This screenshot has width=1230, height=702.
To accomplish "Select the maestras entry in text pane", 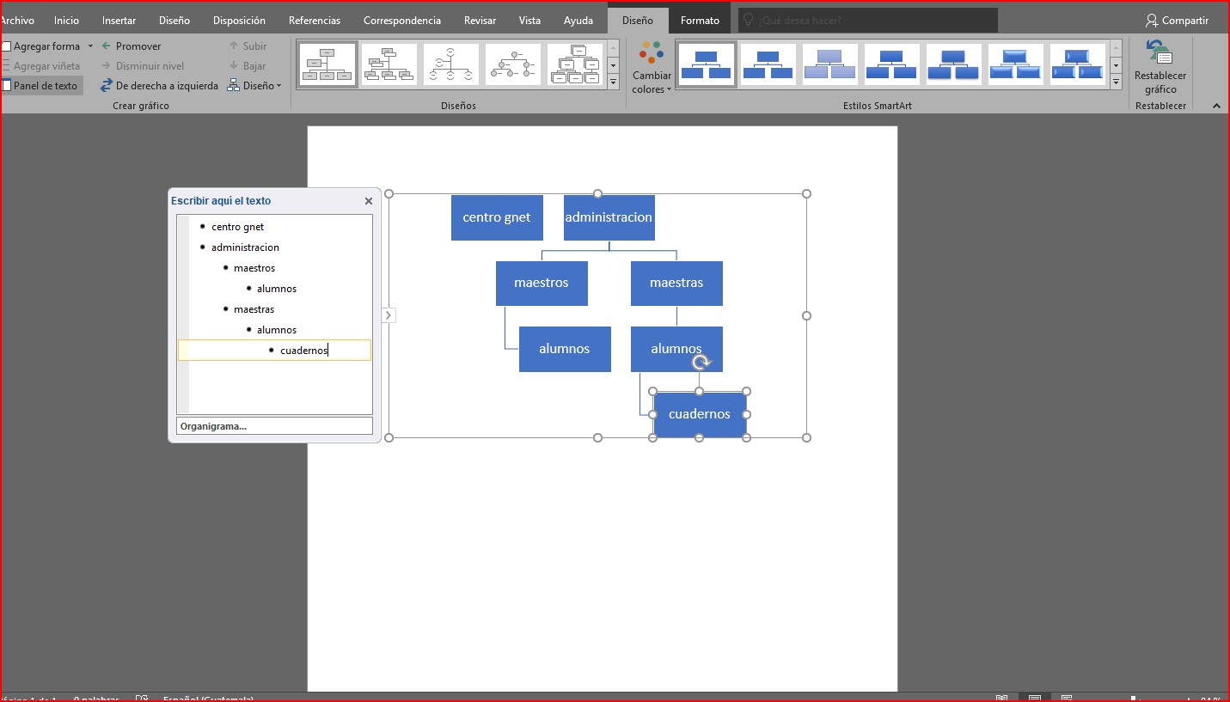I will click(x=254, y=309).
